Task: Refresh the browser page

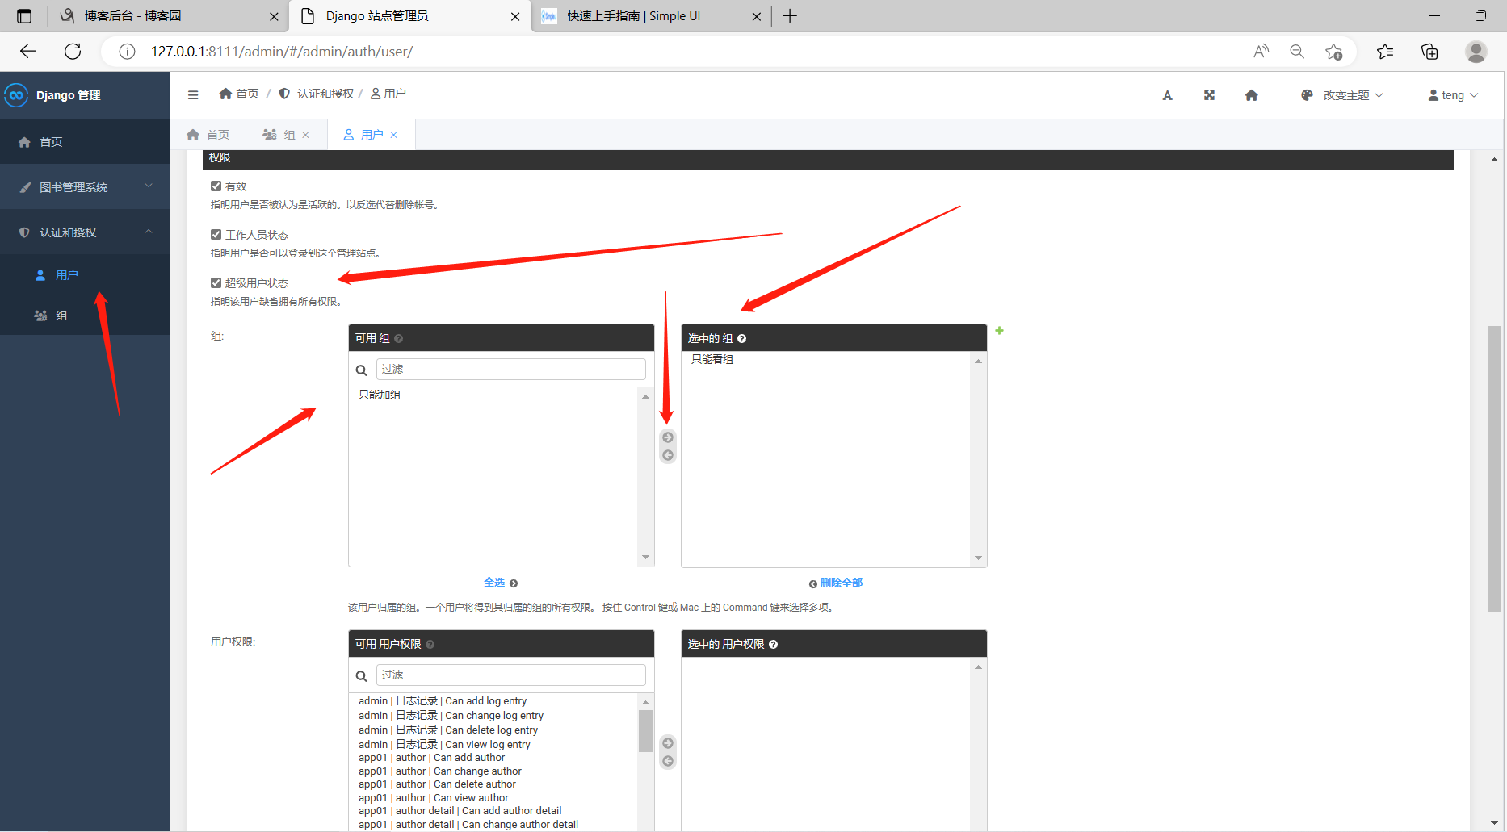Action: pyautogui.click(x=73, y=52)
